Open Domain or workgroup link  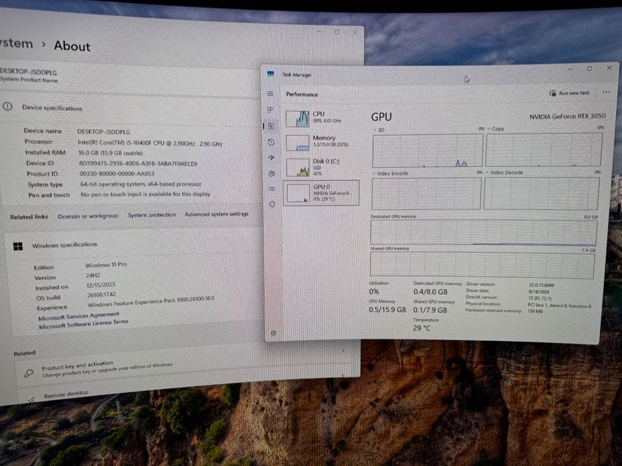(x=88, y=216)
